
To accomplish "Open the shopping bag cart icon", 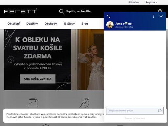I will point(160,10).
